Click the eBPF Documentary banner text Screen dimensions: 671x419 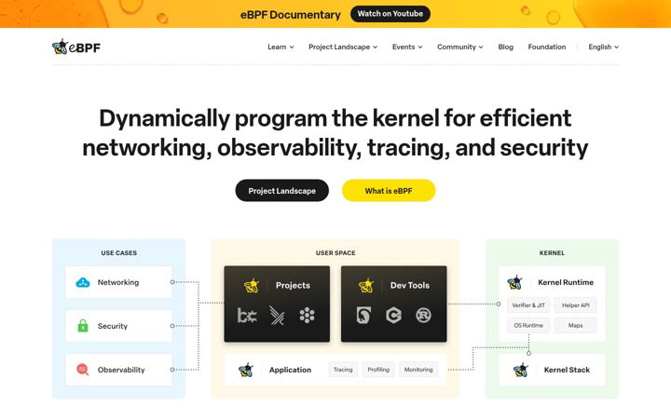[291, 15]
